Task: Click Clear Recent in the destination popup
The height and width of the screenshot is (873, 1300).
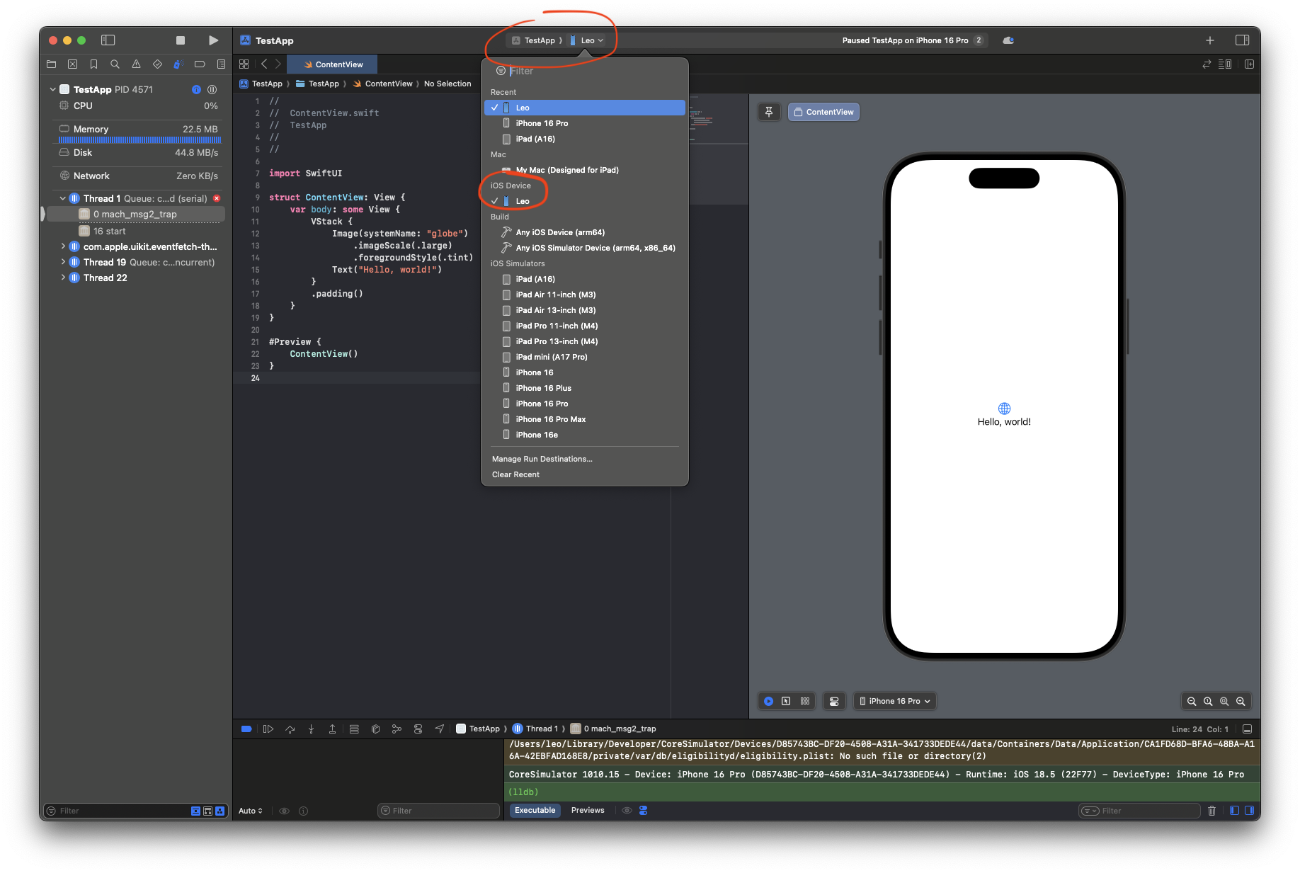Action: click(515, 474)
